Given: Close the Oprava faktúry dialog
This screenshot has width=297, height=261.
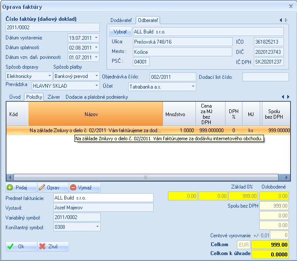Looking at the screenshot, I should (x=291, y=6).
